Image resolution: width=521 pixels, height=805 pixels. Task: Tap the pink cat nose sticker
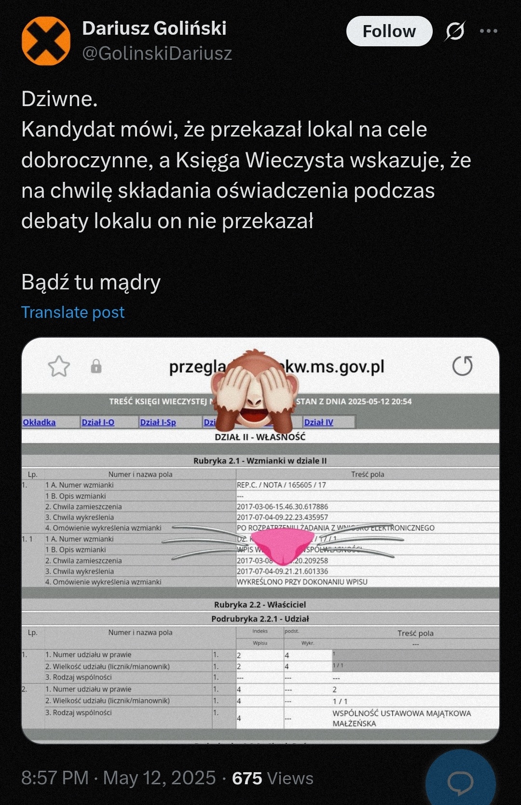(x=282, y=545)
